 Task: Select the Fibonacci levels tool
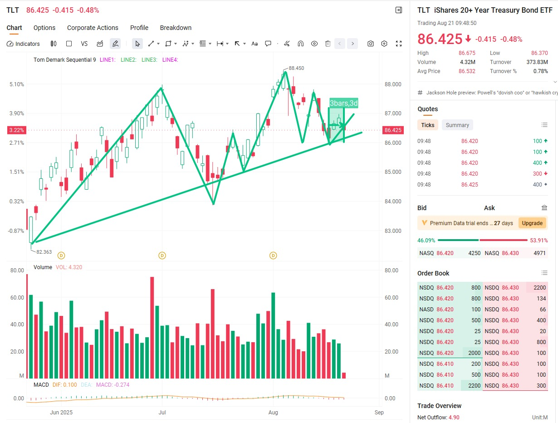coord(203,44)
